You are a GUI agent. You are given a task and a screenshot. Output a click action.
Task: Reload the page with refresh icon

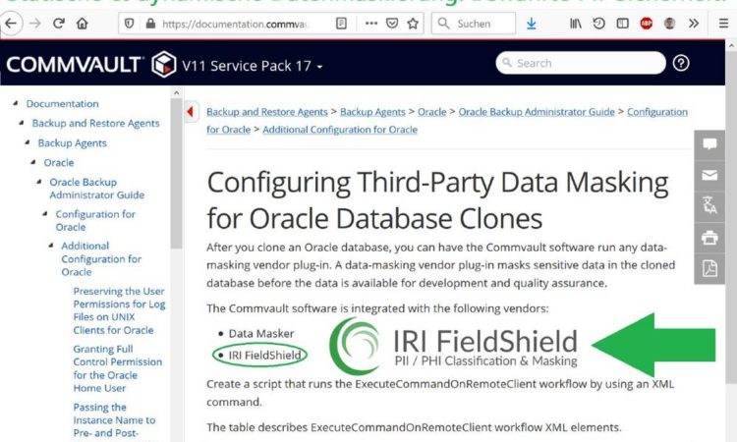tap(59, 23)
